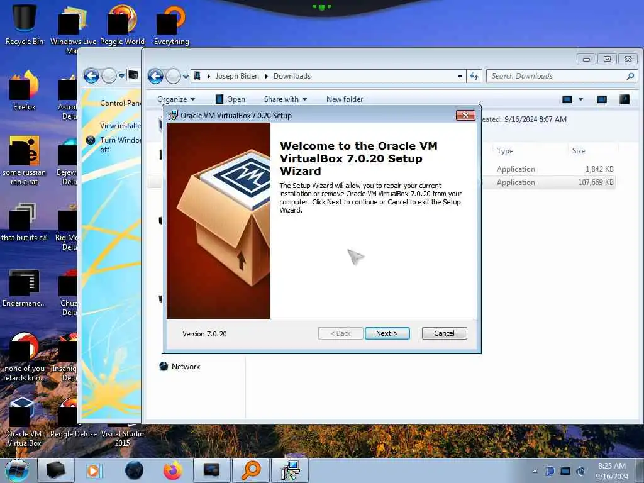Click Control Panel Home link
This screenshot has height=483, width=644.
click(x=120, y=103)
